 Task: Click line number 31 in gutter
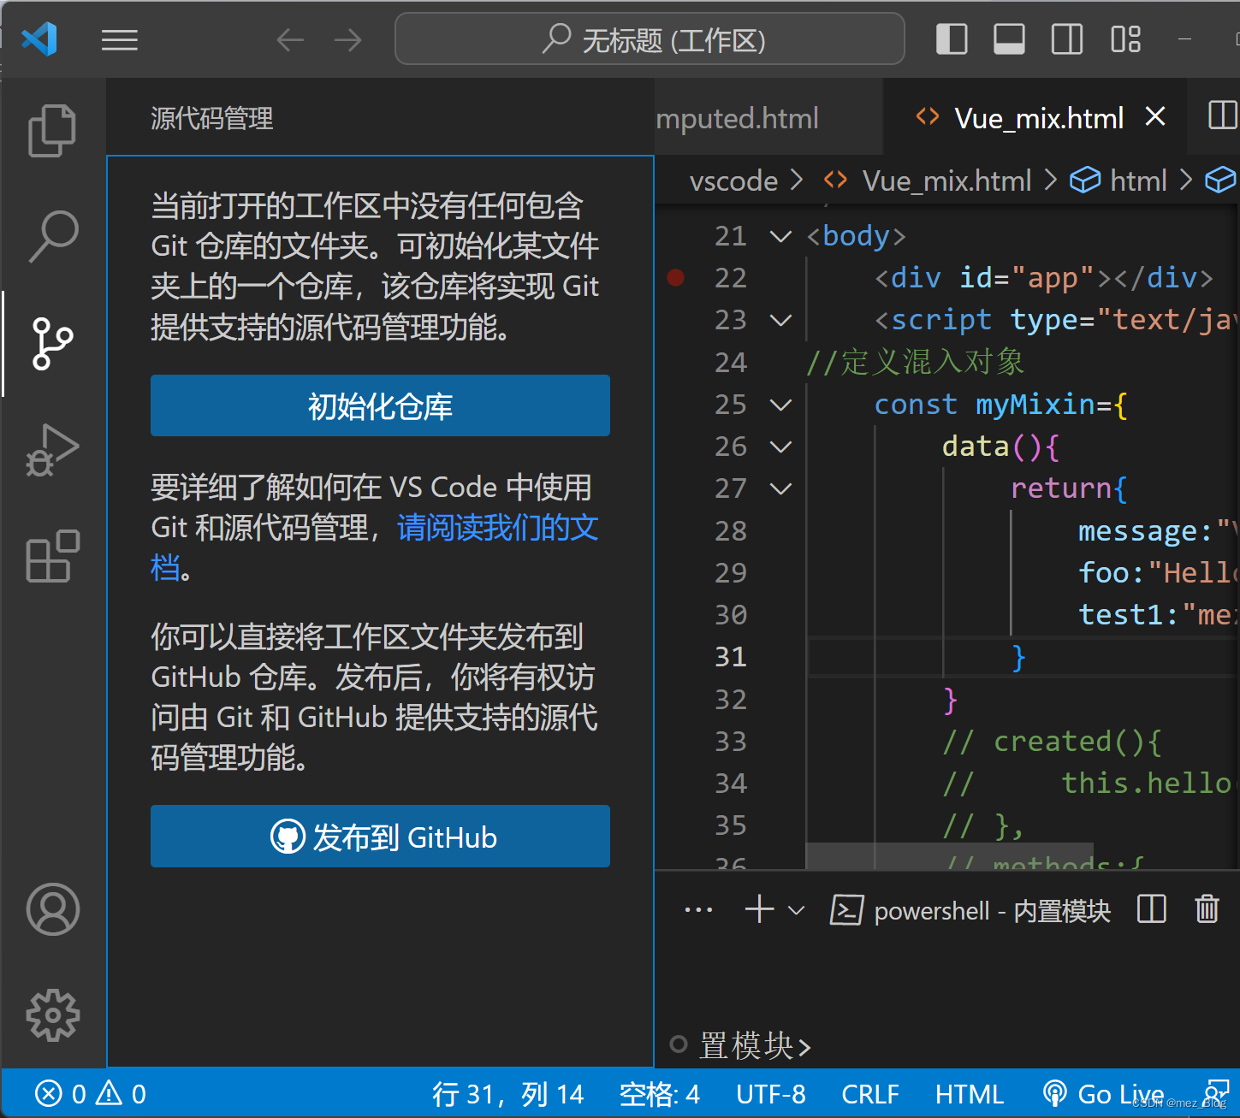(x=730, y=657)
